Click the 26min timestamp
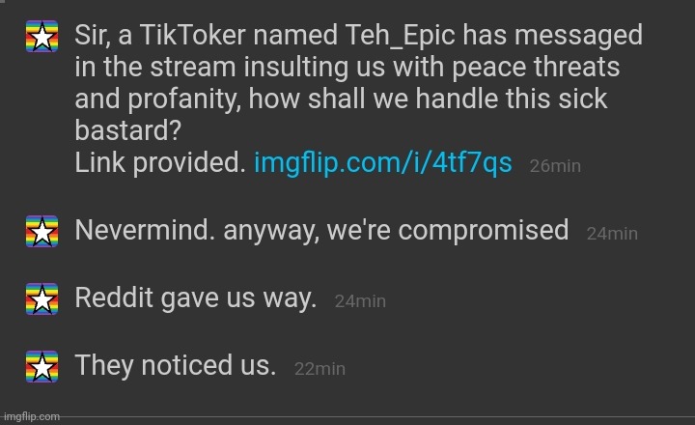The height and width of the screenshot is (425, 695). click(x=555, y=166)
